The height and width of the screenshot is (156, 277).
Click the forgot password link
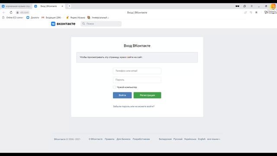[134, 106]
